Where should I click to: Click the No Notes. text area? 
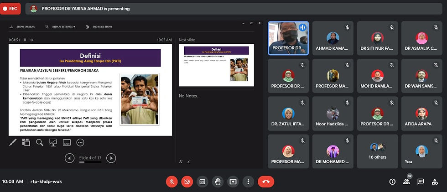(188, 96)
